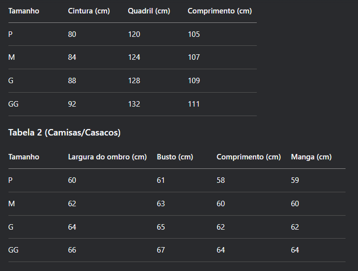
Task: Select bust value 63 in M row
Action: [161, 203]
